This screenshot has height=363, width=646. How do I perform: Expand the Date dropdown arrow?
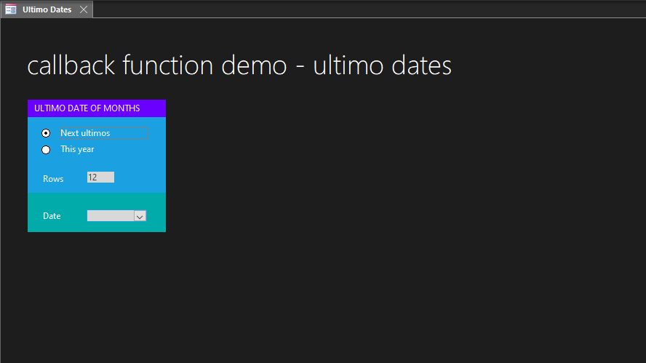click(140, 216)
